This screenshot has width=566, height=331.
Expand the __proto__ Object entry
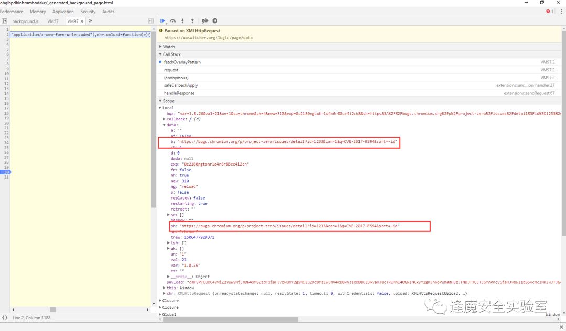point(169,277)
